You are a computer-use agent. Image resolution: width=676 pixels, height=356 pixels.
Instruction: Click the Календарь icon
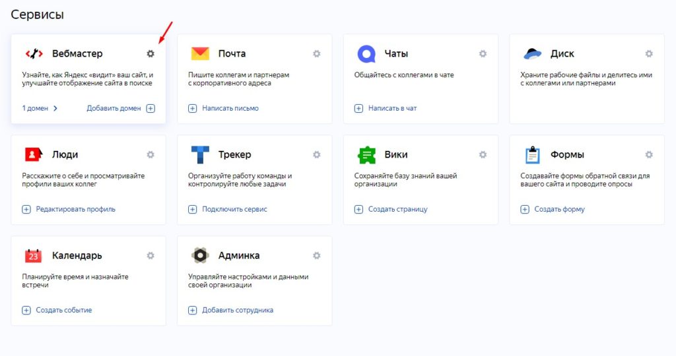pyautogui.click(x=34, y=256)
